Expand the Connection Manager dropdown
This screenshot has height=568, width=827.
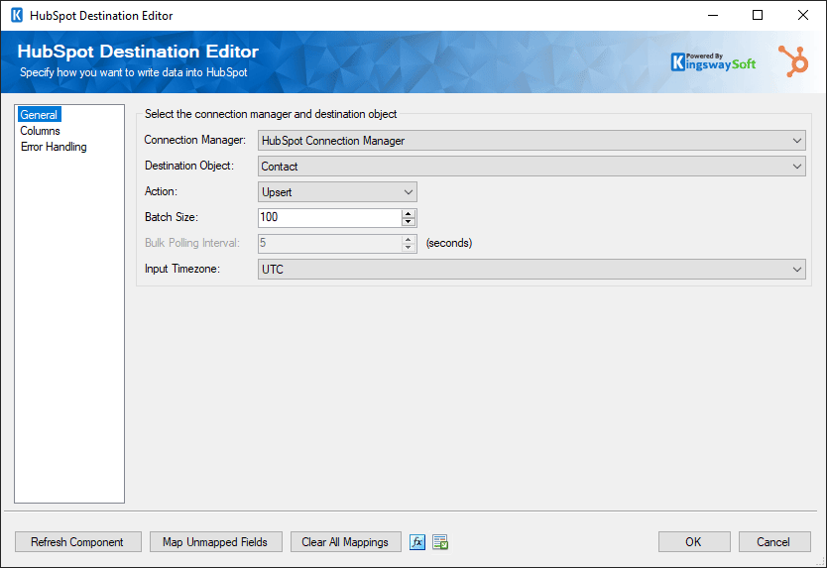pos(532,141)
